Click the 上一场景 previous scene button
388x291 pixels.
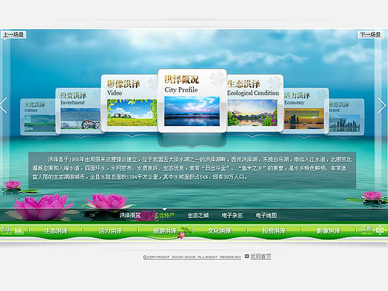(x=13, y=34)
